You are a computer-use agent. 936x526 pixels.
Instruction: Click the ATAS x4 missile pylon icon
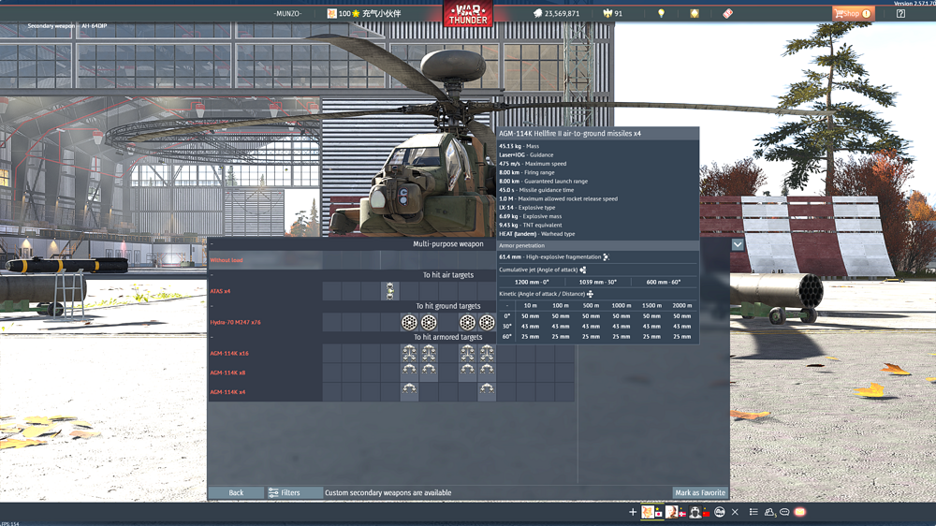tap(389, 291)
